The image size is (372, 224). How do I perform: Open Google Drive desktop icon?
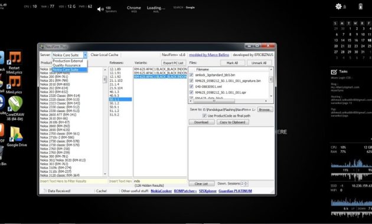17,137
